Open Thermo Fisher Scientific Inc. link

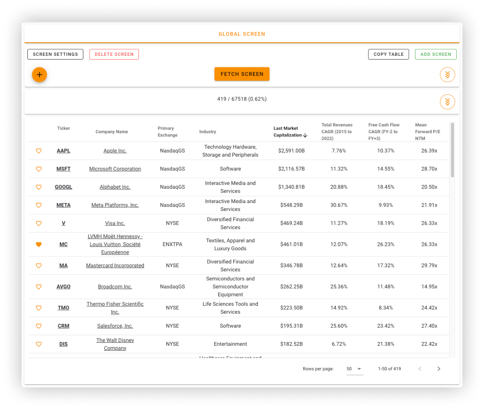pos(115,308)
